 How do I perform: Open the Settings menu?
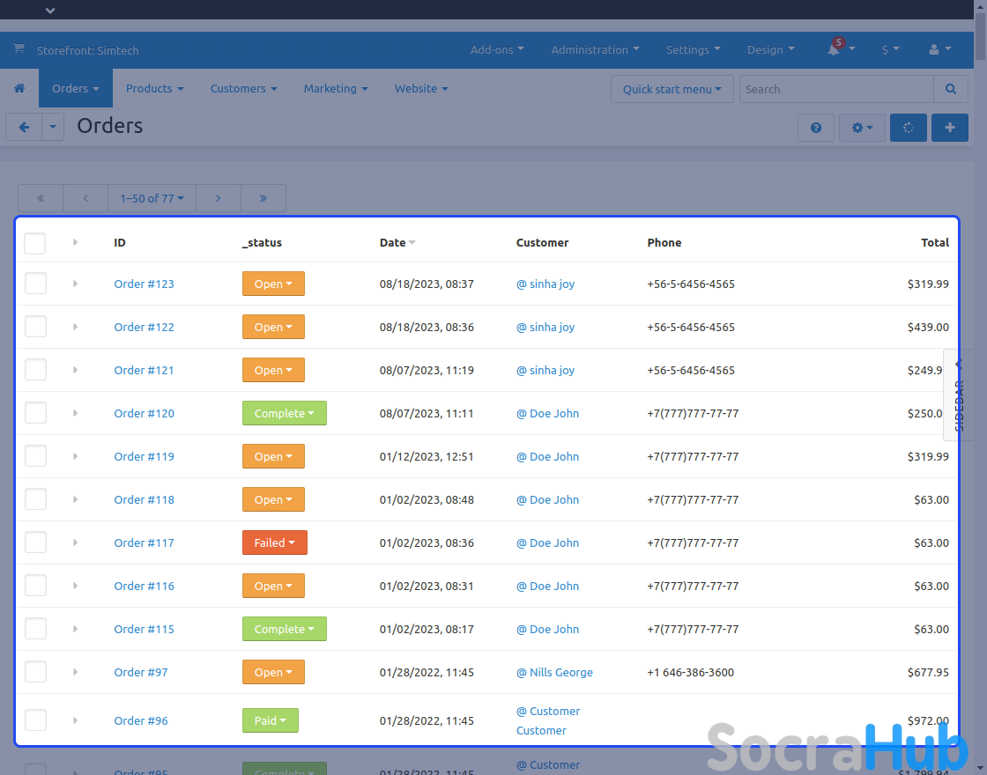[x=693, y=49]
